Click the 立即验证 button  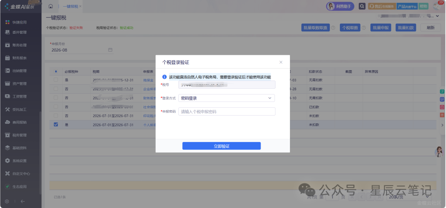222,146
